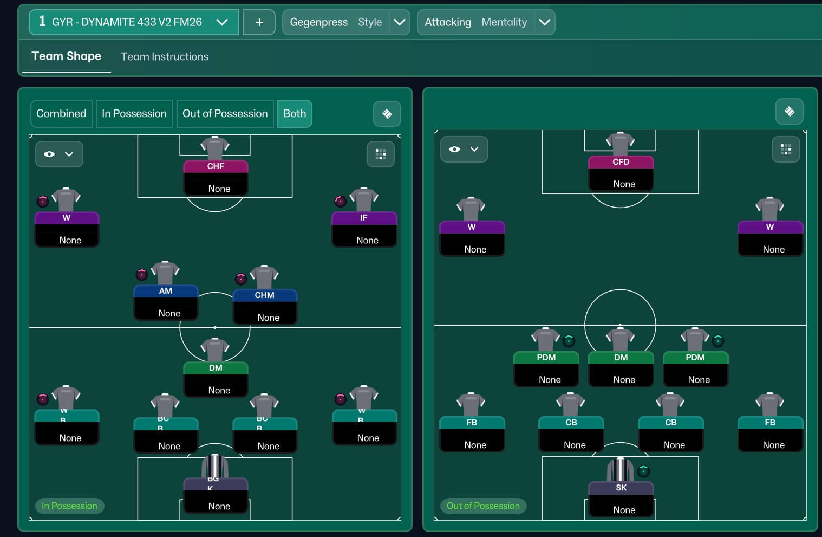Toggle the eye visibility on the In Possession pitch
The width and height of the screenshot is (822, 537).
[x=50, y=154]
